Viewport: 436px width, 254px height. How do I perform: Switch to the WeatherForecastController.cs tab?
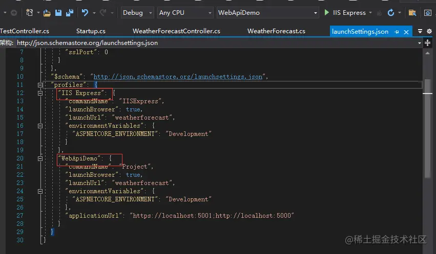tap(176, 31)
